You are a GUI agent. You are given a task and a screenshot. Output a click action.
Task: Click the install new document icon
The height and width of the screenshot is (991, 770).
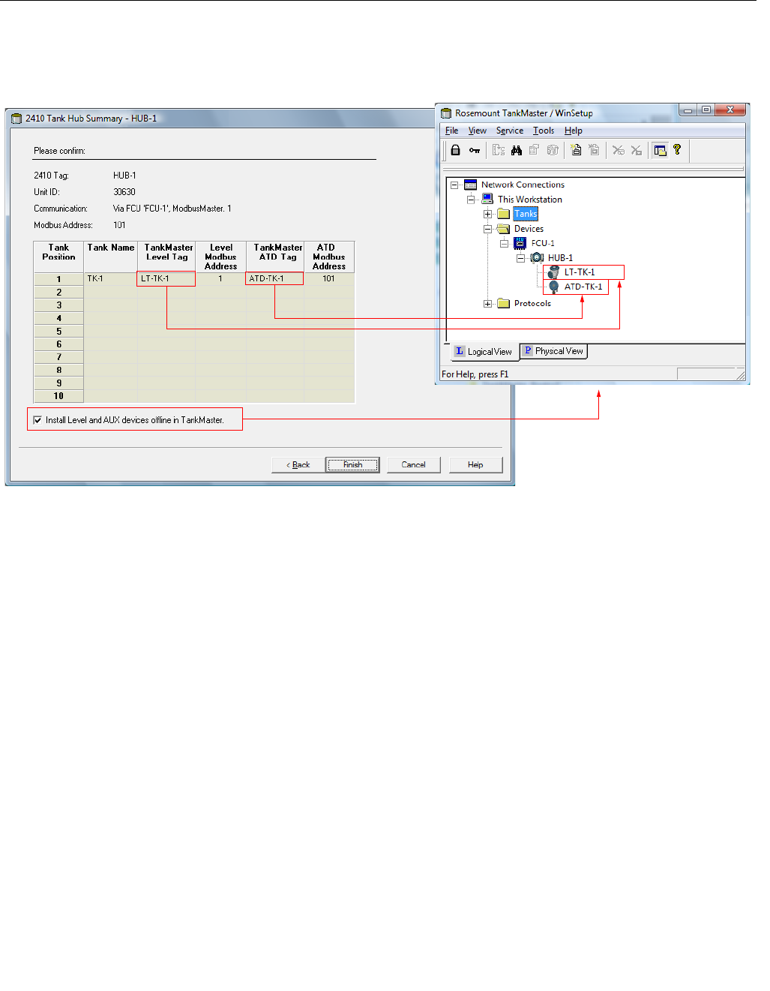[x=576, y=150]
